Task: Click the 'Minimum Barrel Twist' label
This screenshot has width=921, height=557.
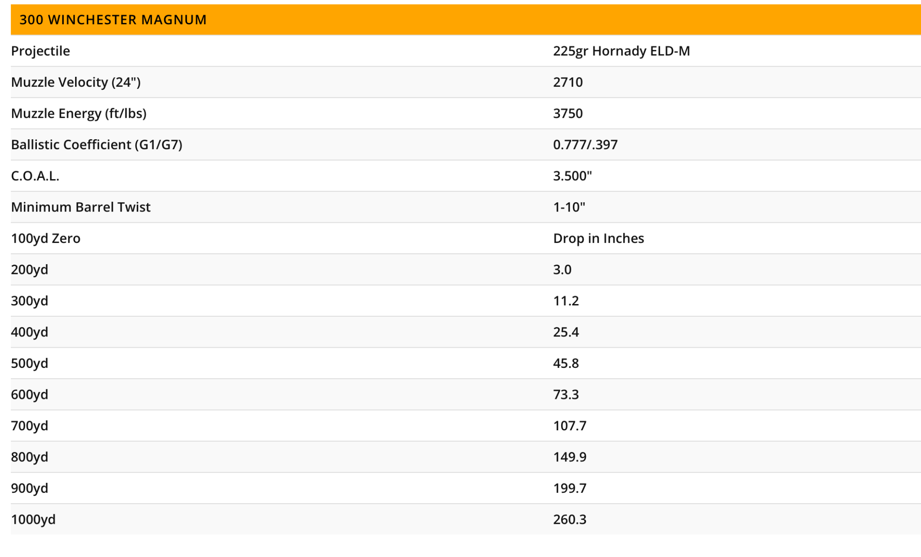Action: (81, 207)
